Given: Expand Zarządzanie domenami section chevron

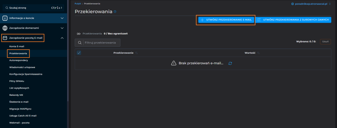Looking at the screenshot, I should pos(62,28).
